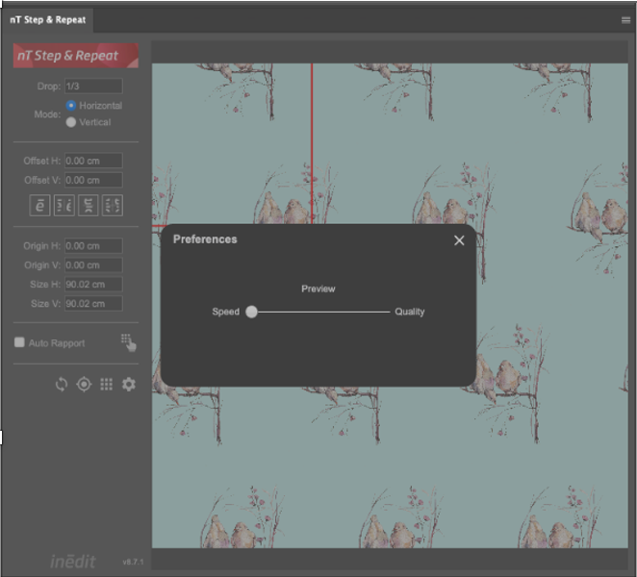Open settings with the gear icon
Screen dimensions: 637x577
(x=129, y=384)
